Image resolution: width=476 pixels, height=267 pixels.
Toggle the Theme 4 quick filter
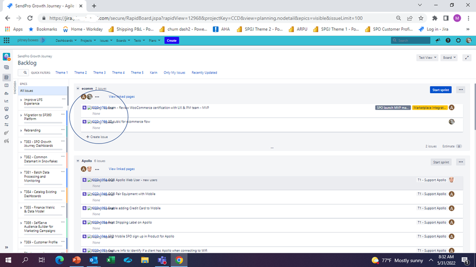tap(118, 73)
